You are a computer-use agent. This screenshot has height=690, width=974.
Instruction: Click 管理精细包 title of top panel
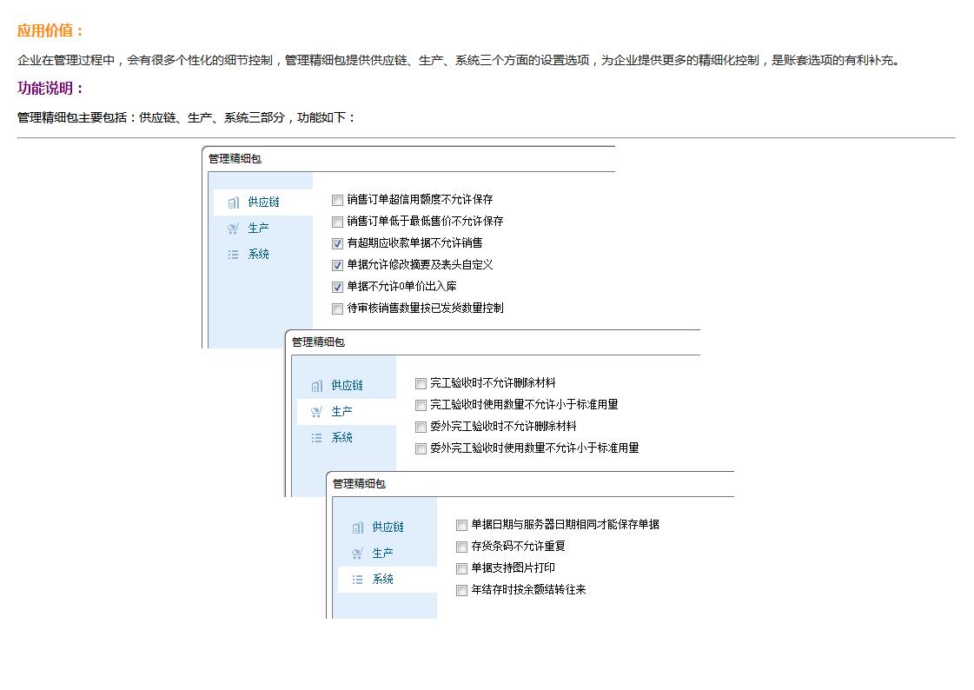click(x=235, y=158)
